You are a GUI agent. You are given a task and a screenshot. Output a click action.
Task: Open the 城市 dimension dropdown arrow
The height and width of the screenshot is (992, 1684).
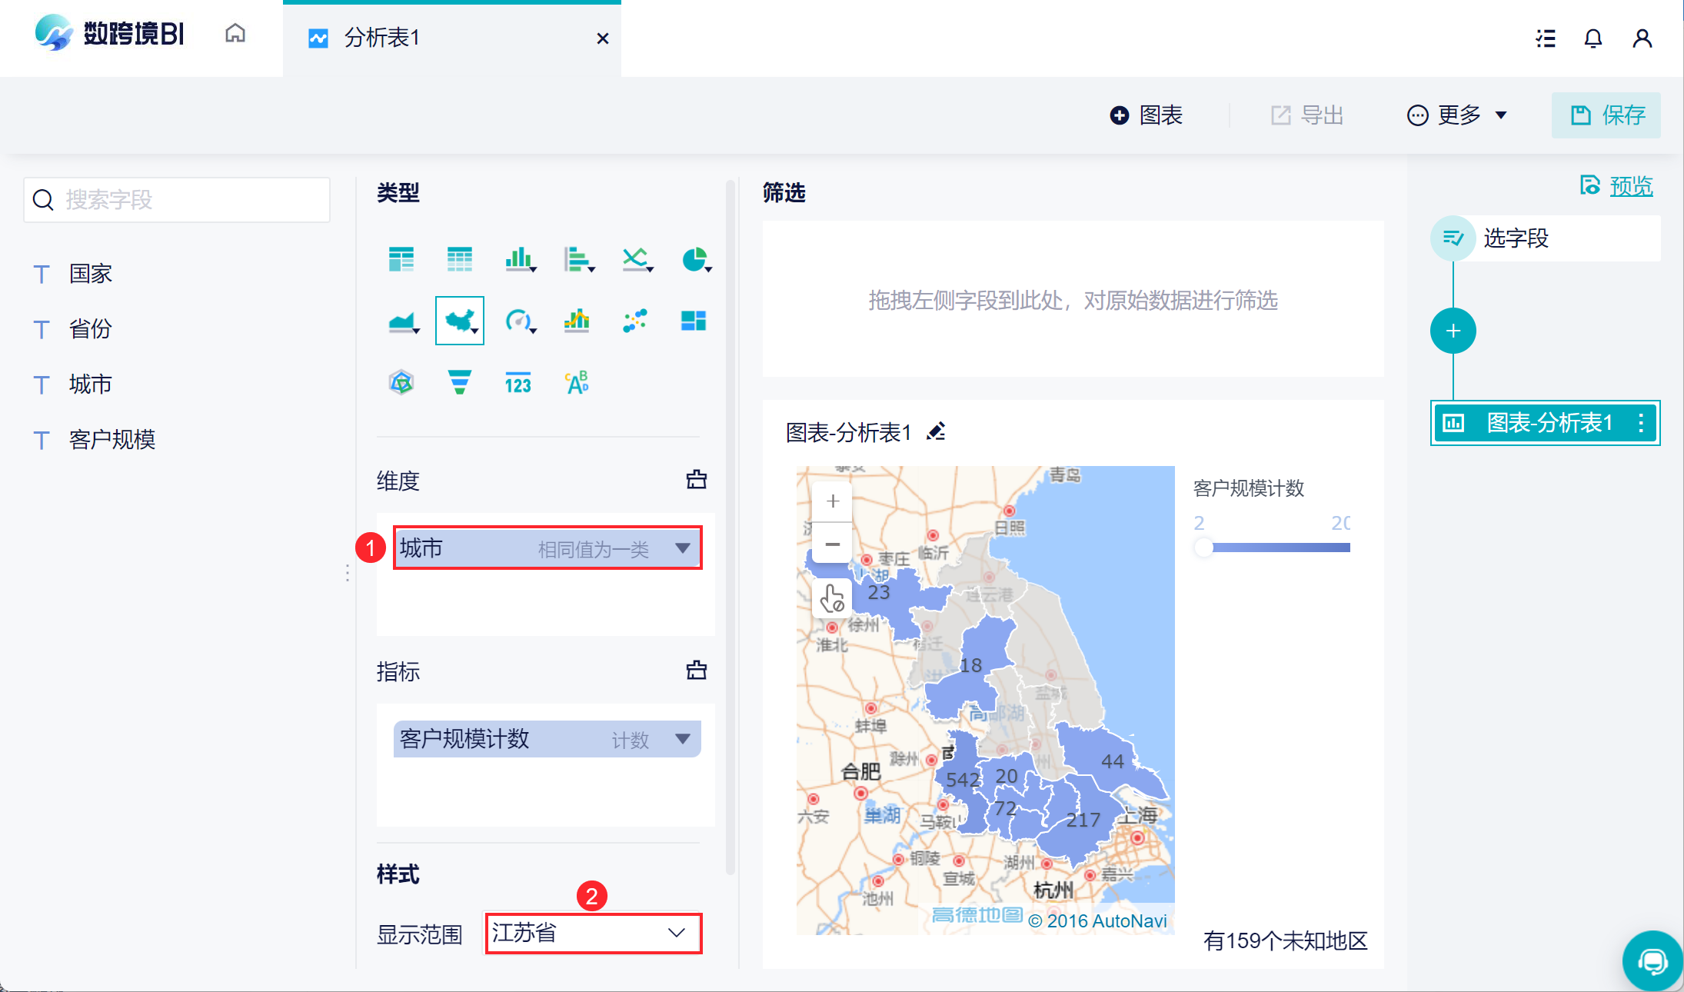[682, 548]
